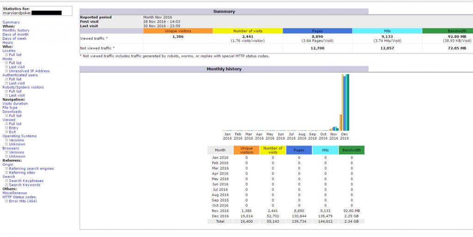The image size is (473, 237).
Task: Open the Downloads link
Action: [12, 112]
